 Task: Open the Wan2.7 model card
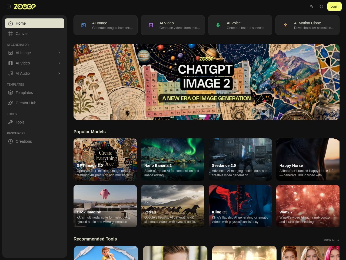click(x=308, y=206)
